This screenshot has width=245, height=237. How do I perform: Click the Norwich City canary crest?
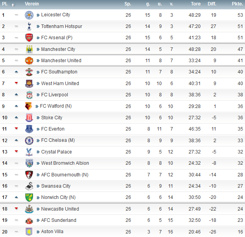29,197
